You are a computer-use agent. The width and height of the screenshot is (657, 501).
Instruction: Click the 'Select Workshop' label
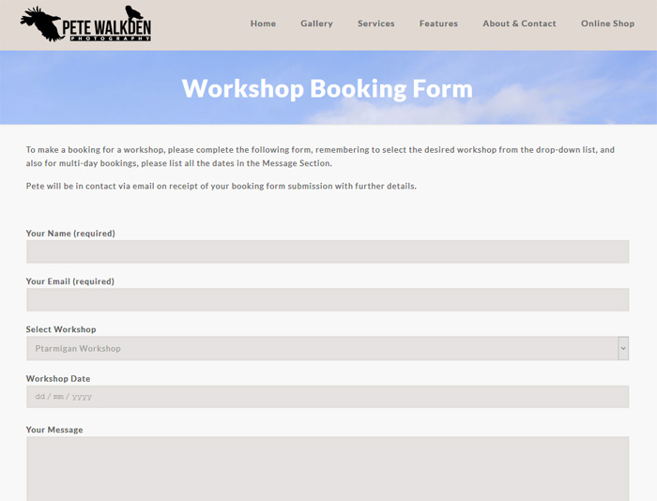coord(61,329)
